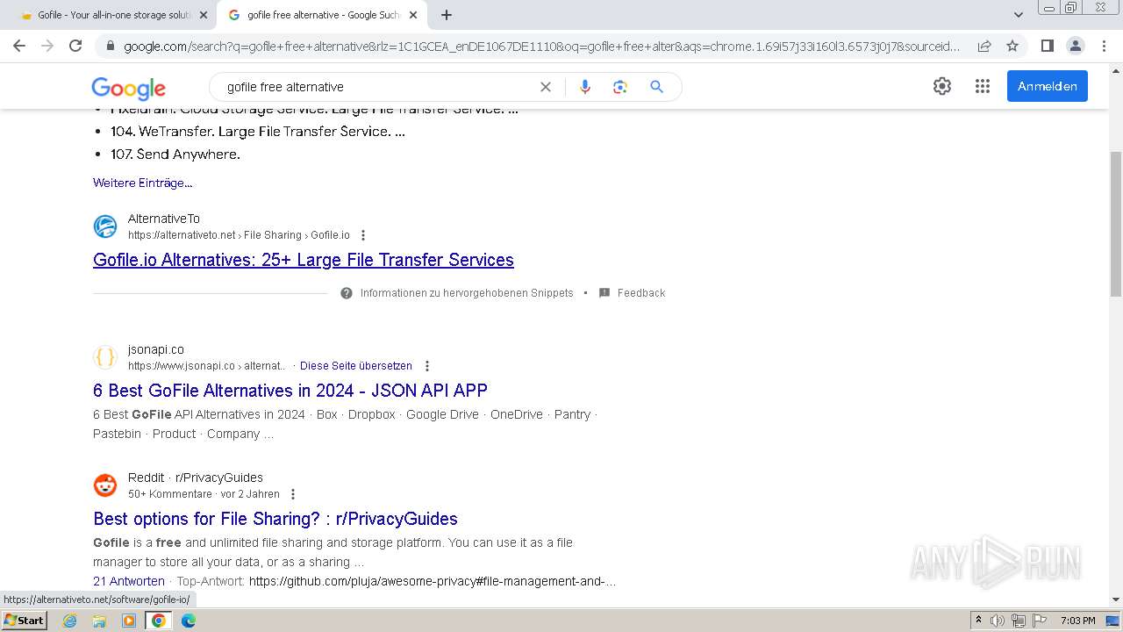Start voice search with microphone
Screen dimensions: 1123x632
(x=585, y=87)
